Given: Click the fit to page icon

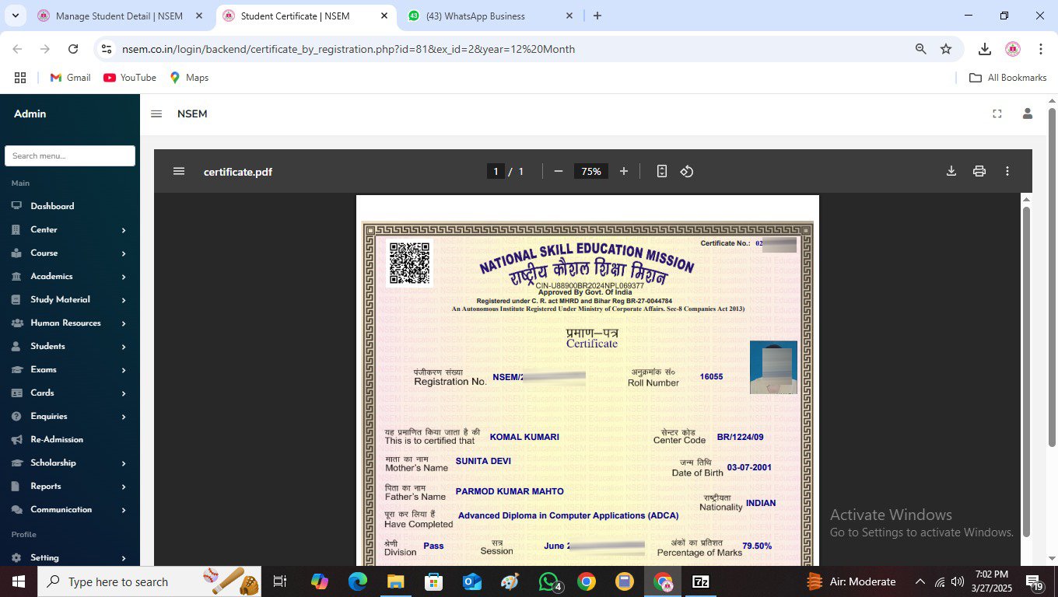Looking at the screenshot, I should point(662,171).
